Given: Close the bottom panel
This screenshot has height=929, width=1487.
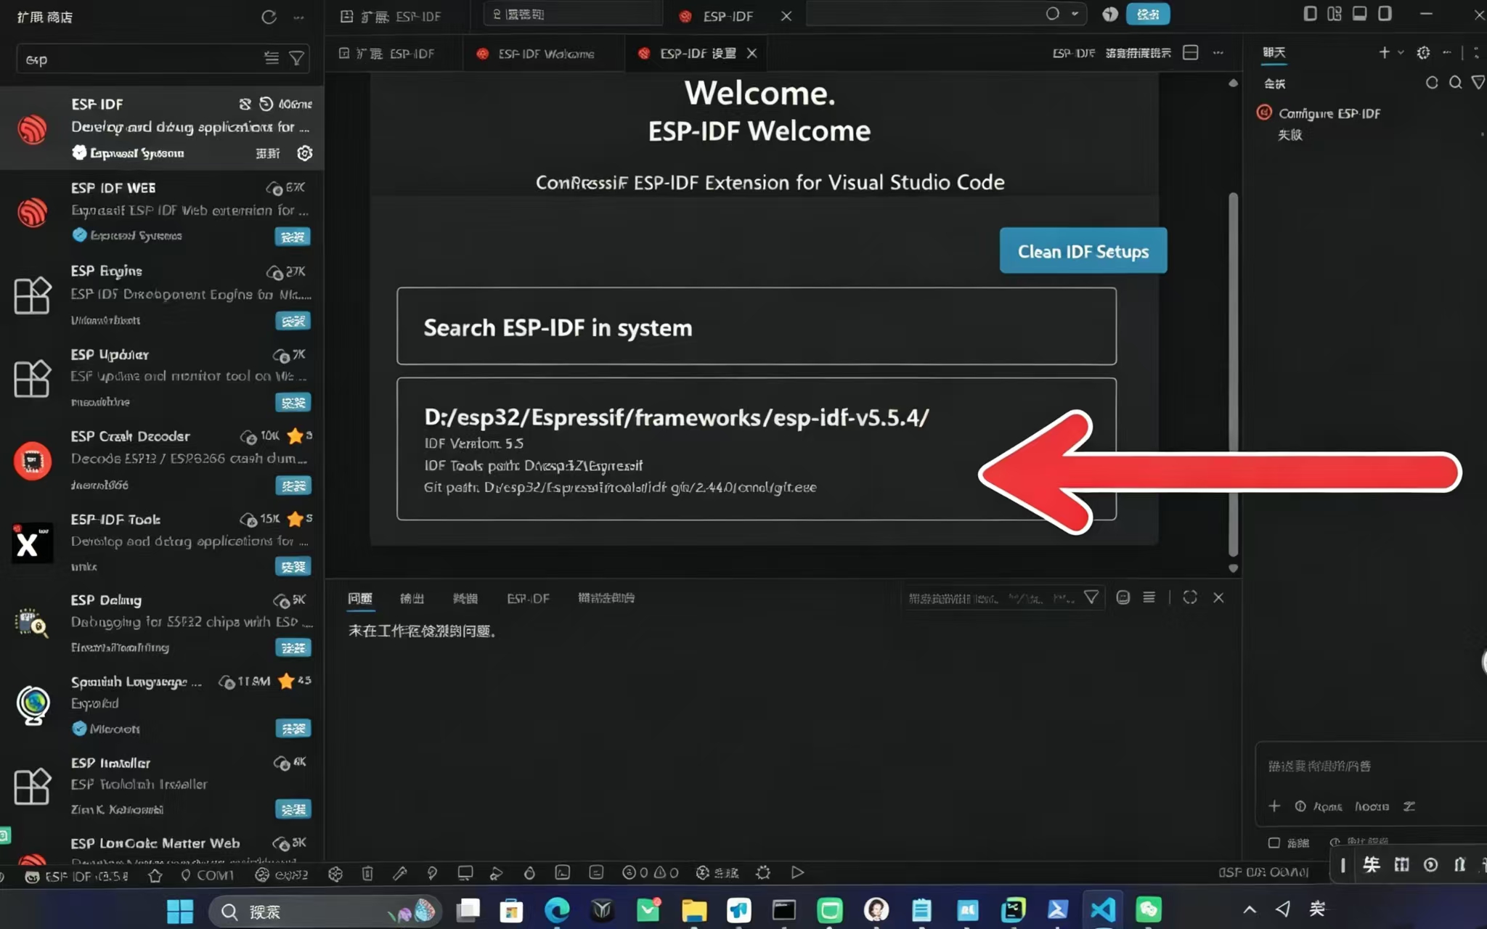Looking at the screenshot, I should 1218,597.
